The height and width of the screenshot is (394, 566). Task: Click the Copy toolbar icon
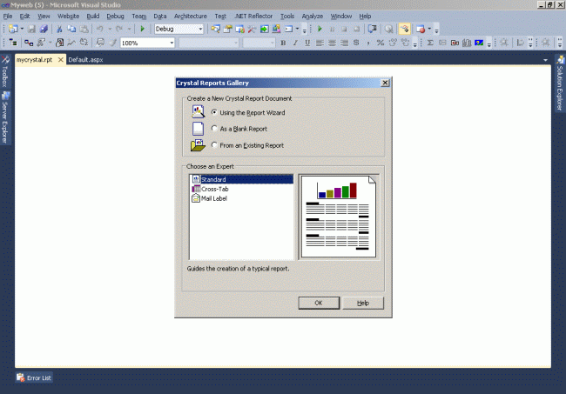pos(71,29)
